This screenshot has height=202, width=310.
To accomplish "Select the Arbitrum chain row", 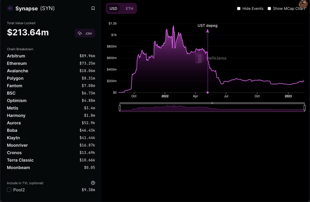I will pyautogui.click(x=51, y=56).
